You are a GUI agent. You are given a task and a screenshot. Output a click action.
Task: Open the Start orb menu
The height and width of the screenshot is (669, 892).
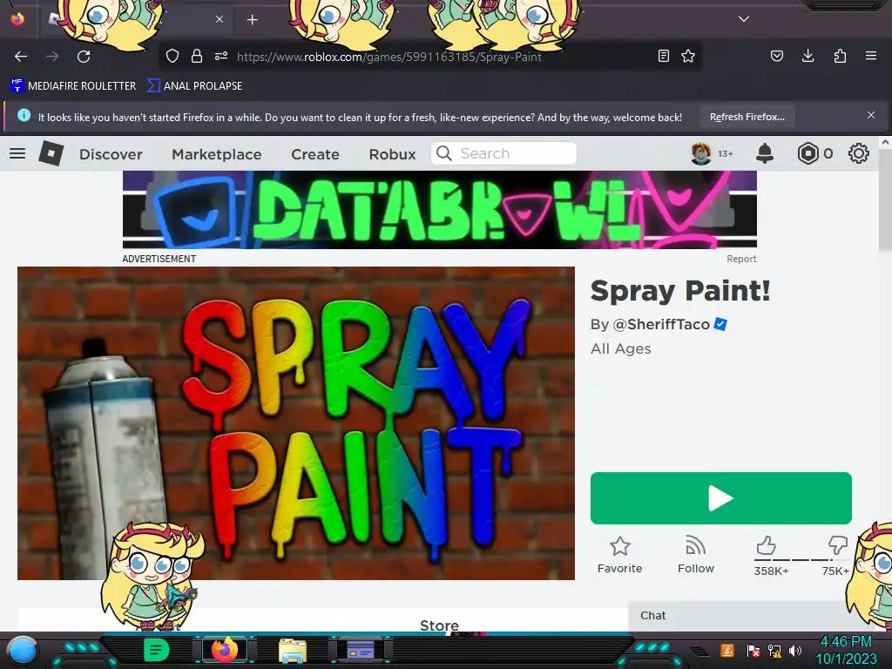23,650
